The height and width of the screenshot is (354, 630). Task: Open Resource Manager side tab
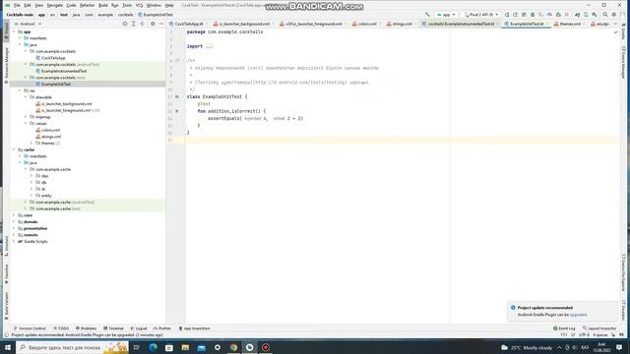[6, 66]
